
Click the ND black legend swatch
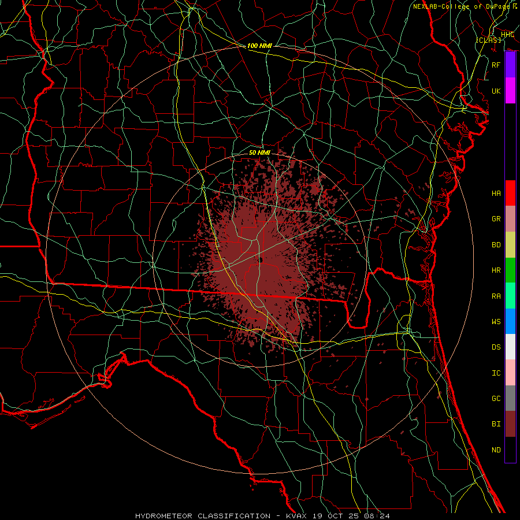[510, 450]
